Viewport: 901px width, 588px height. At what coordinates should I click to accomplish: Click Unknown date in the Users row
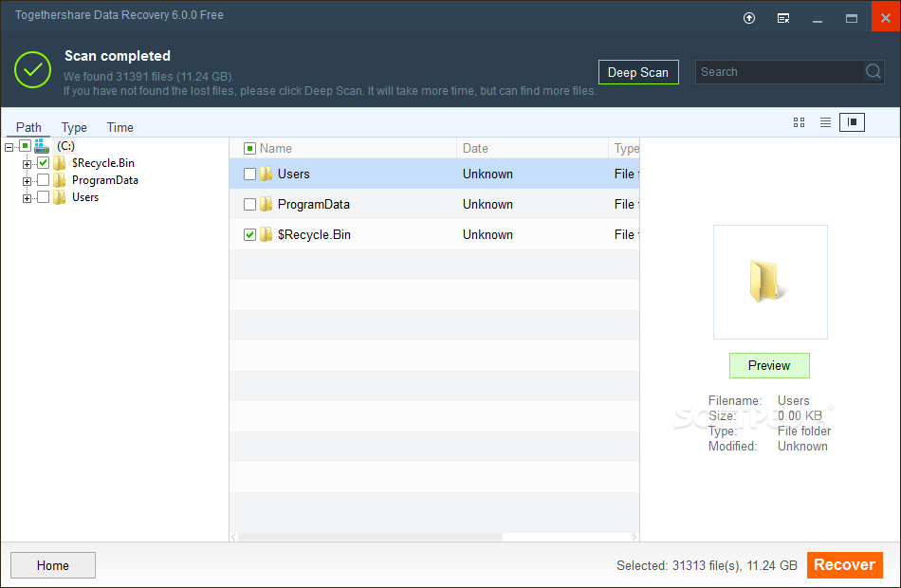coord(487,174)
